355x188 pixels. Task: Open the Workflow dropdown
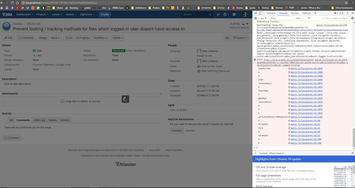[100, 38]
